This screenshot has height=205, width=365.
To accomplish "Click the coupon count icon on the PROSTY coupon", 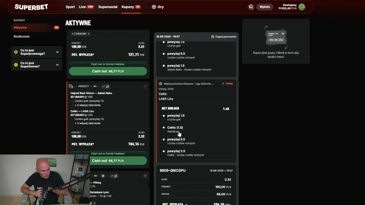I will click(71, 86).
